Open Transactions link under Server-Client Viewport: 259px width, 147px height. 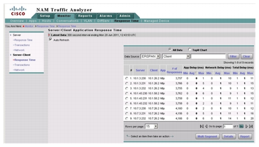point(22,65)
